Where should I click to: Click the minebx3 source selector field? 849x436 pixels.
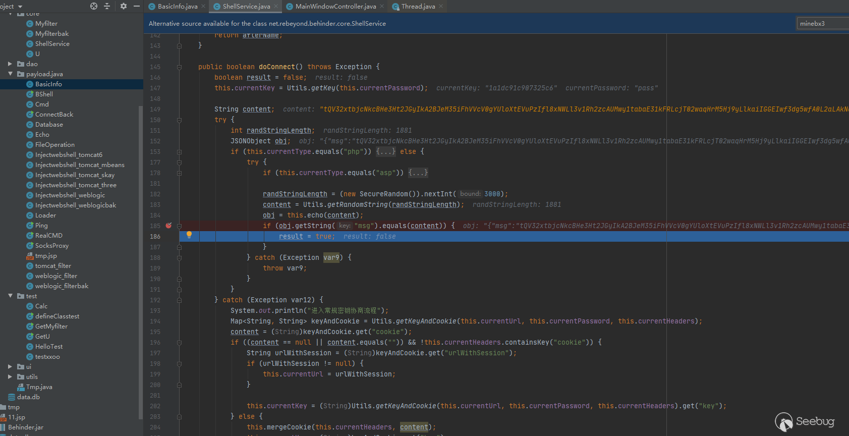click(x=822, y=23)
